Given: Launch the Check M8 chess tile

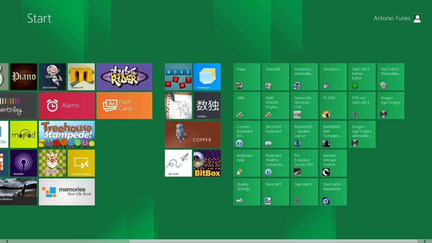Looking at the screenshot, I should (52, 163).
